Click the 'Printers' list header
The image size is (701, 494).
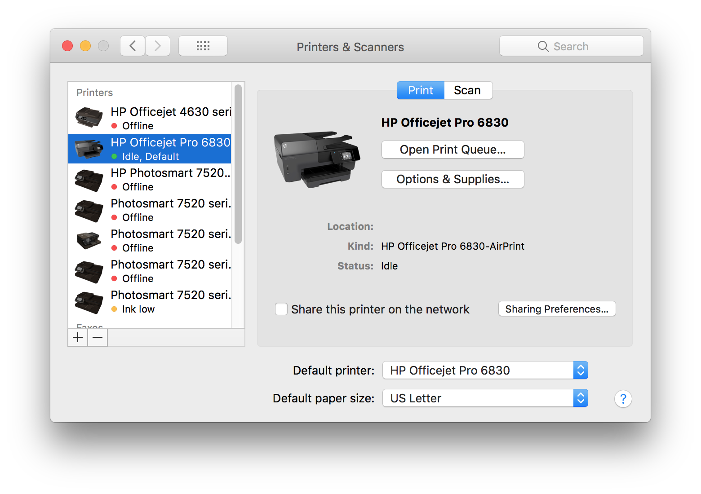coord(95,93)
